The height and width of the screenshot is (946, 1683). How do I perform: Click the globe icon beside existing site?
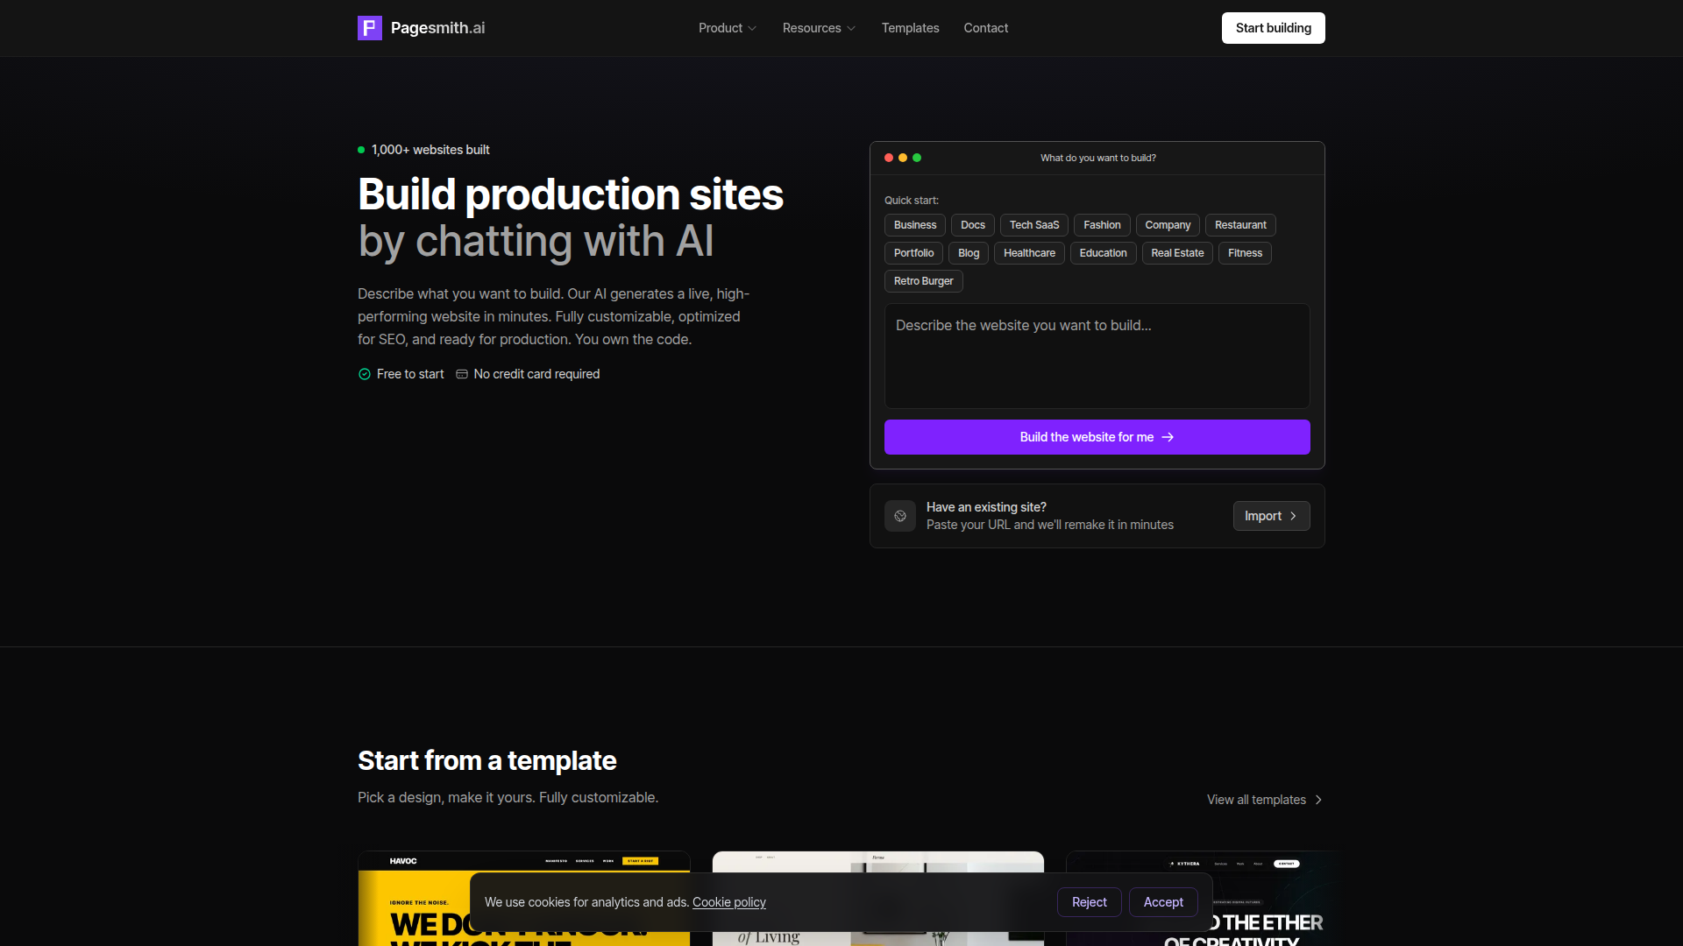click(x=899, y=516)
